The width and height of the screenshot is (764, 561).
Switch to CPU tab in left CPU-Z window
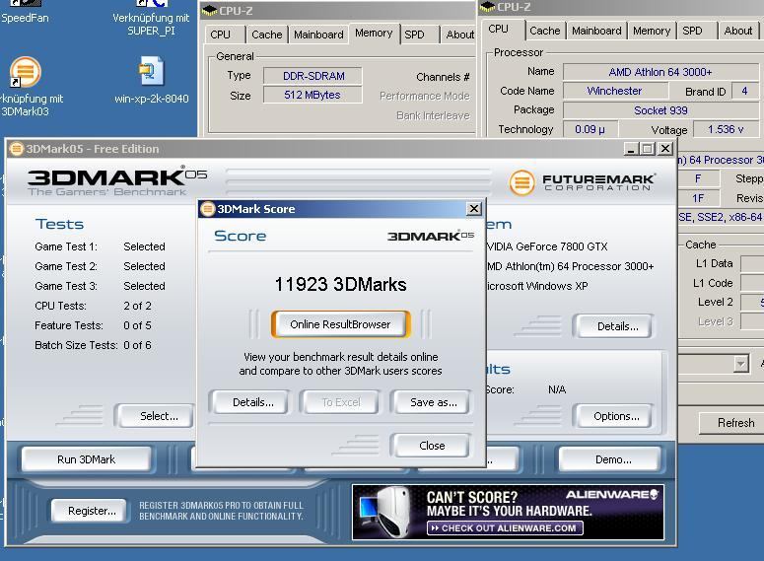pos(220,35)
